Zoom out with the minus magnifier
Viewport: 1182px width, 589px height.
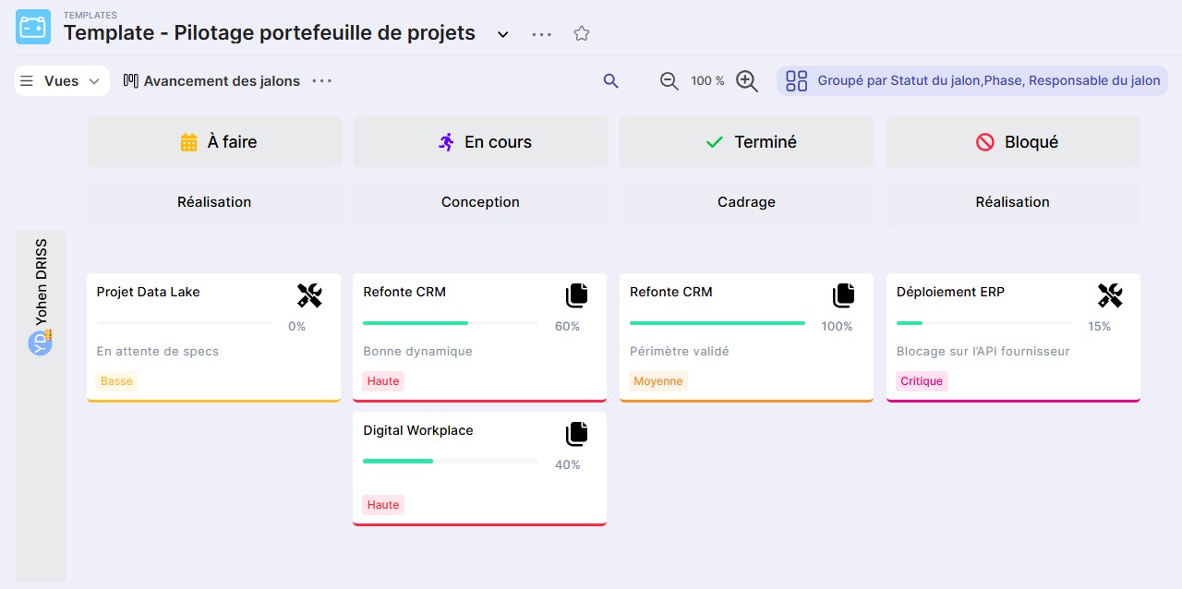tap(669, 81)
